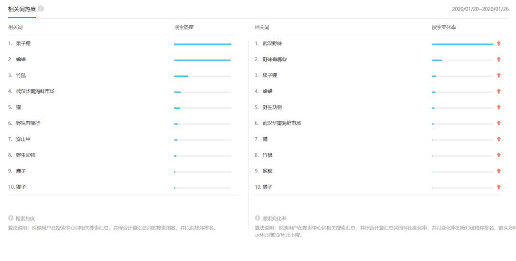Open 獾子 ranked tenth in 搜索热度 list
Screen dimensions: 516x261
[x=21, y=187]
